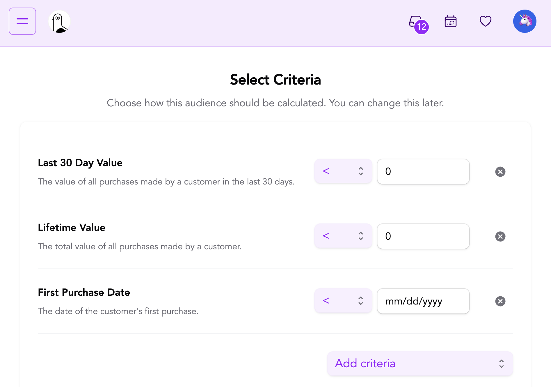Viewport: 551px width, 387px height.
Task: Click the Lifetime Value number input
Action: point(423,236)
